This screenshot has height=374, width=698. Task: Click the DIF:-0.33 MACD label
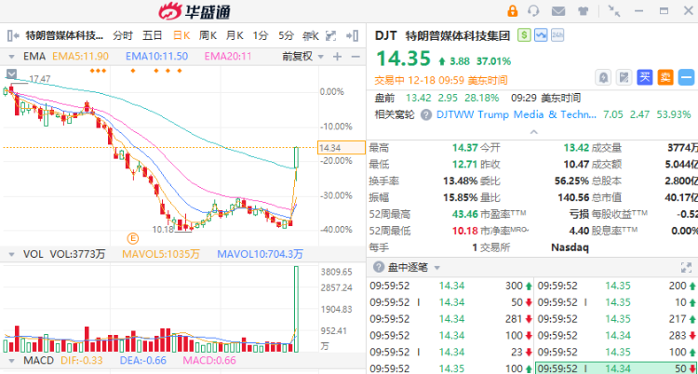81,360
